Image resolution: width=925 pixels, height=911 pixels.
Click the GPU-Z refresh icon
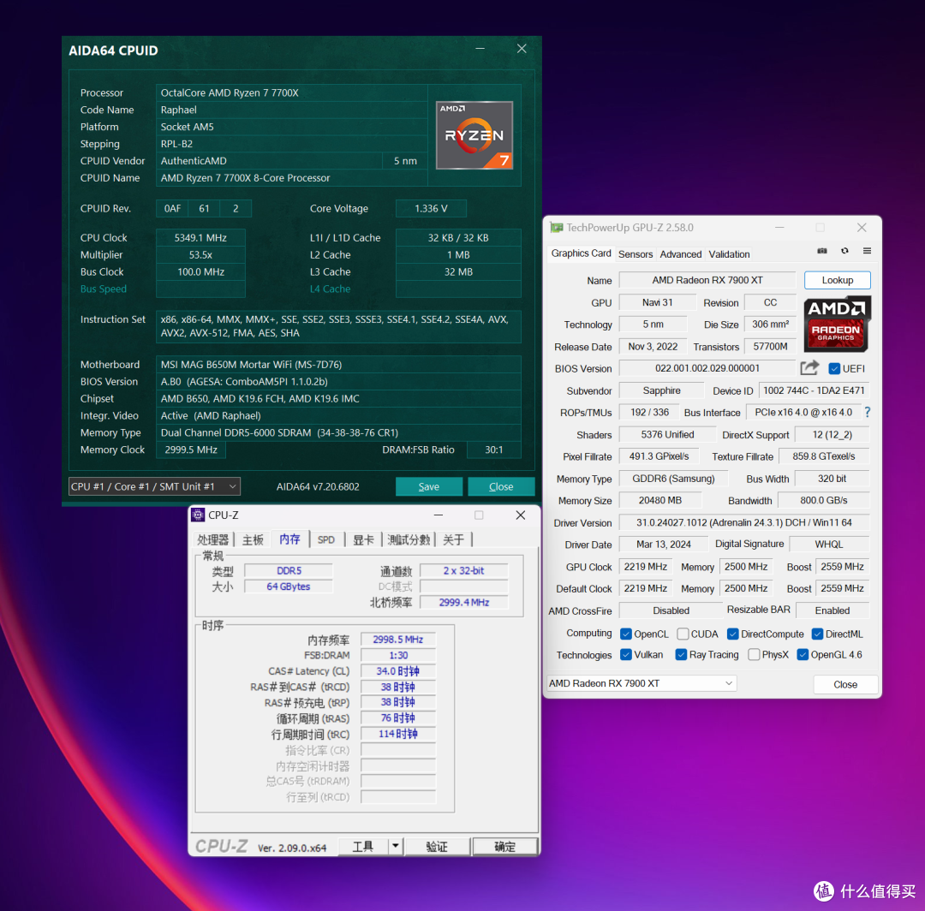click(844, 252)
